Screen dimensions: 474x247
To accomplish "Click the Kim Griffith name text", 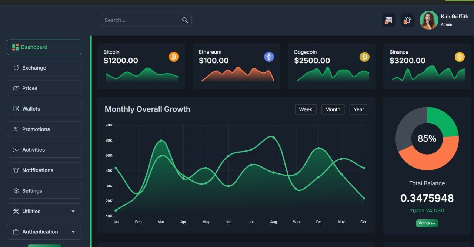I will tap(454, 16).
